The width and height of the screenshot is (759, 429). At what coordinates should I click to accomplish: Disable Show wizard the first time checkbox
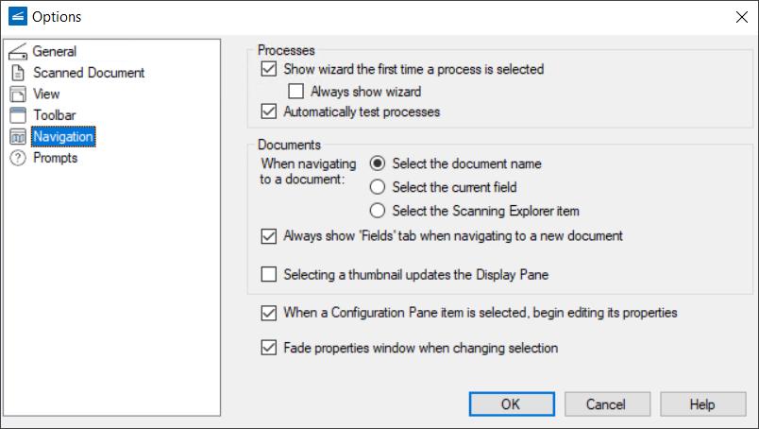(x=268, y=69)
